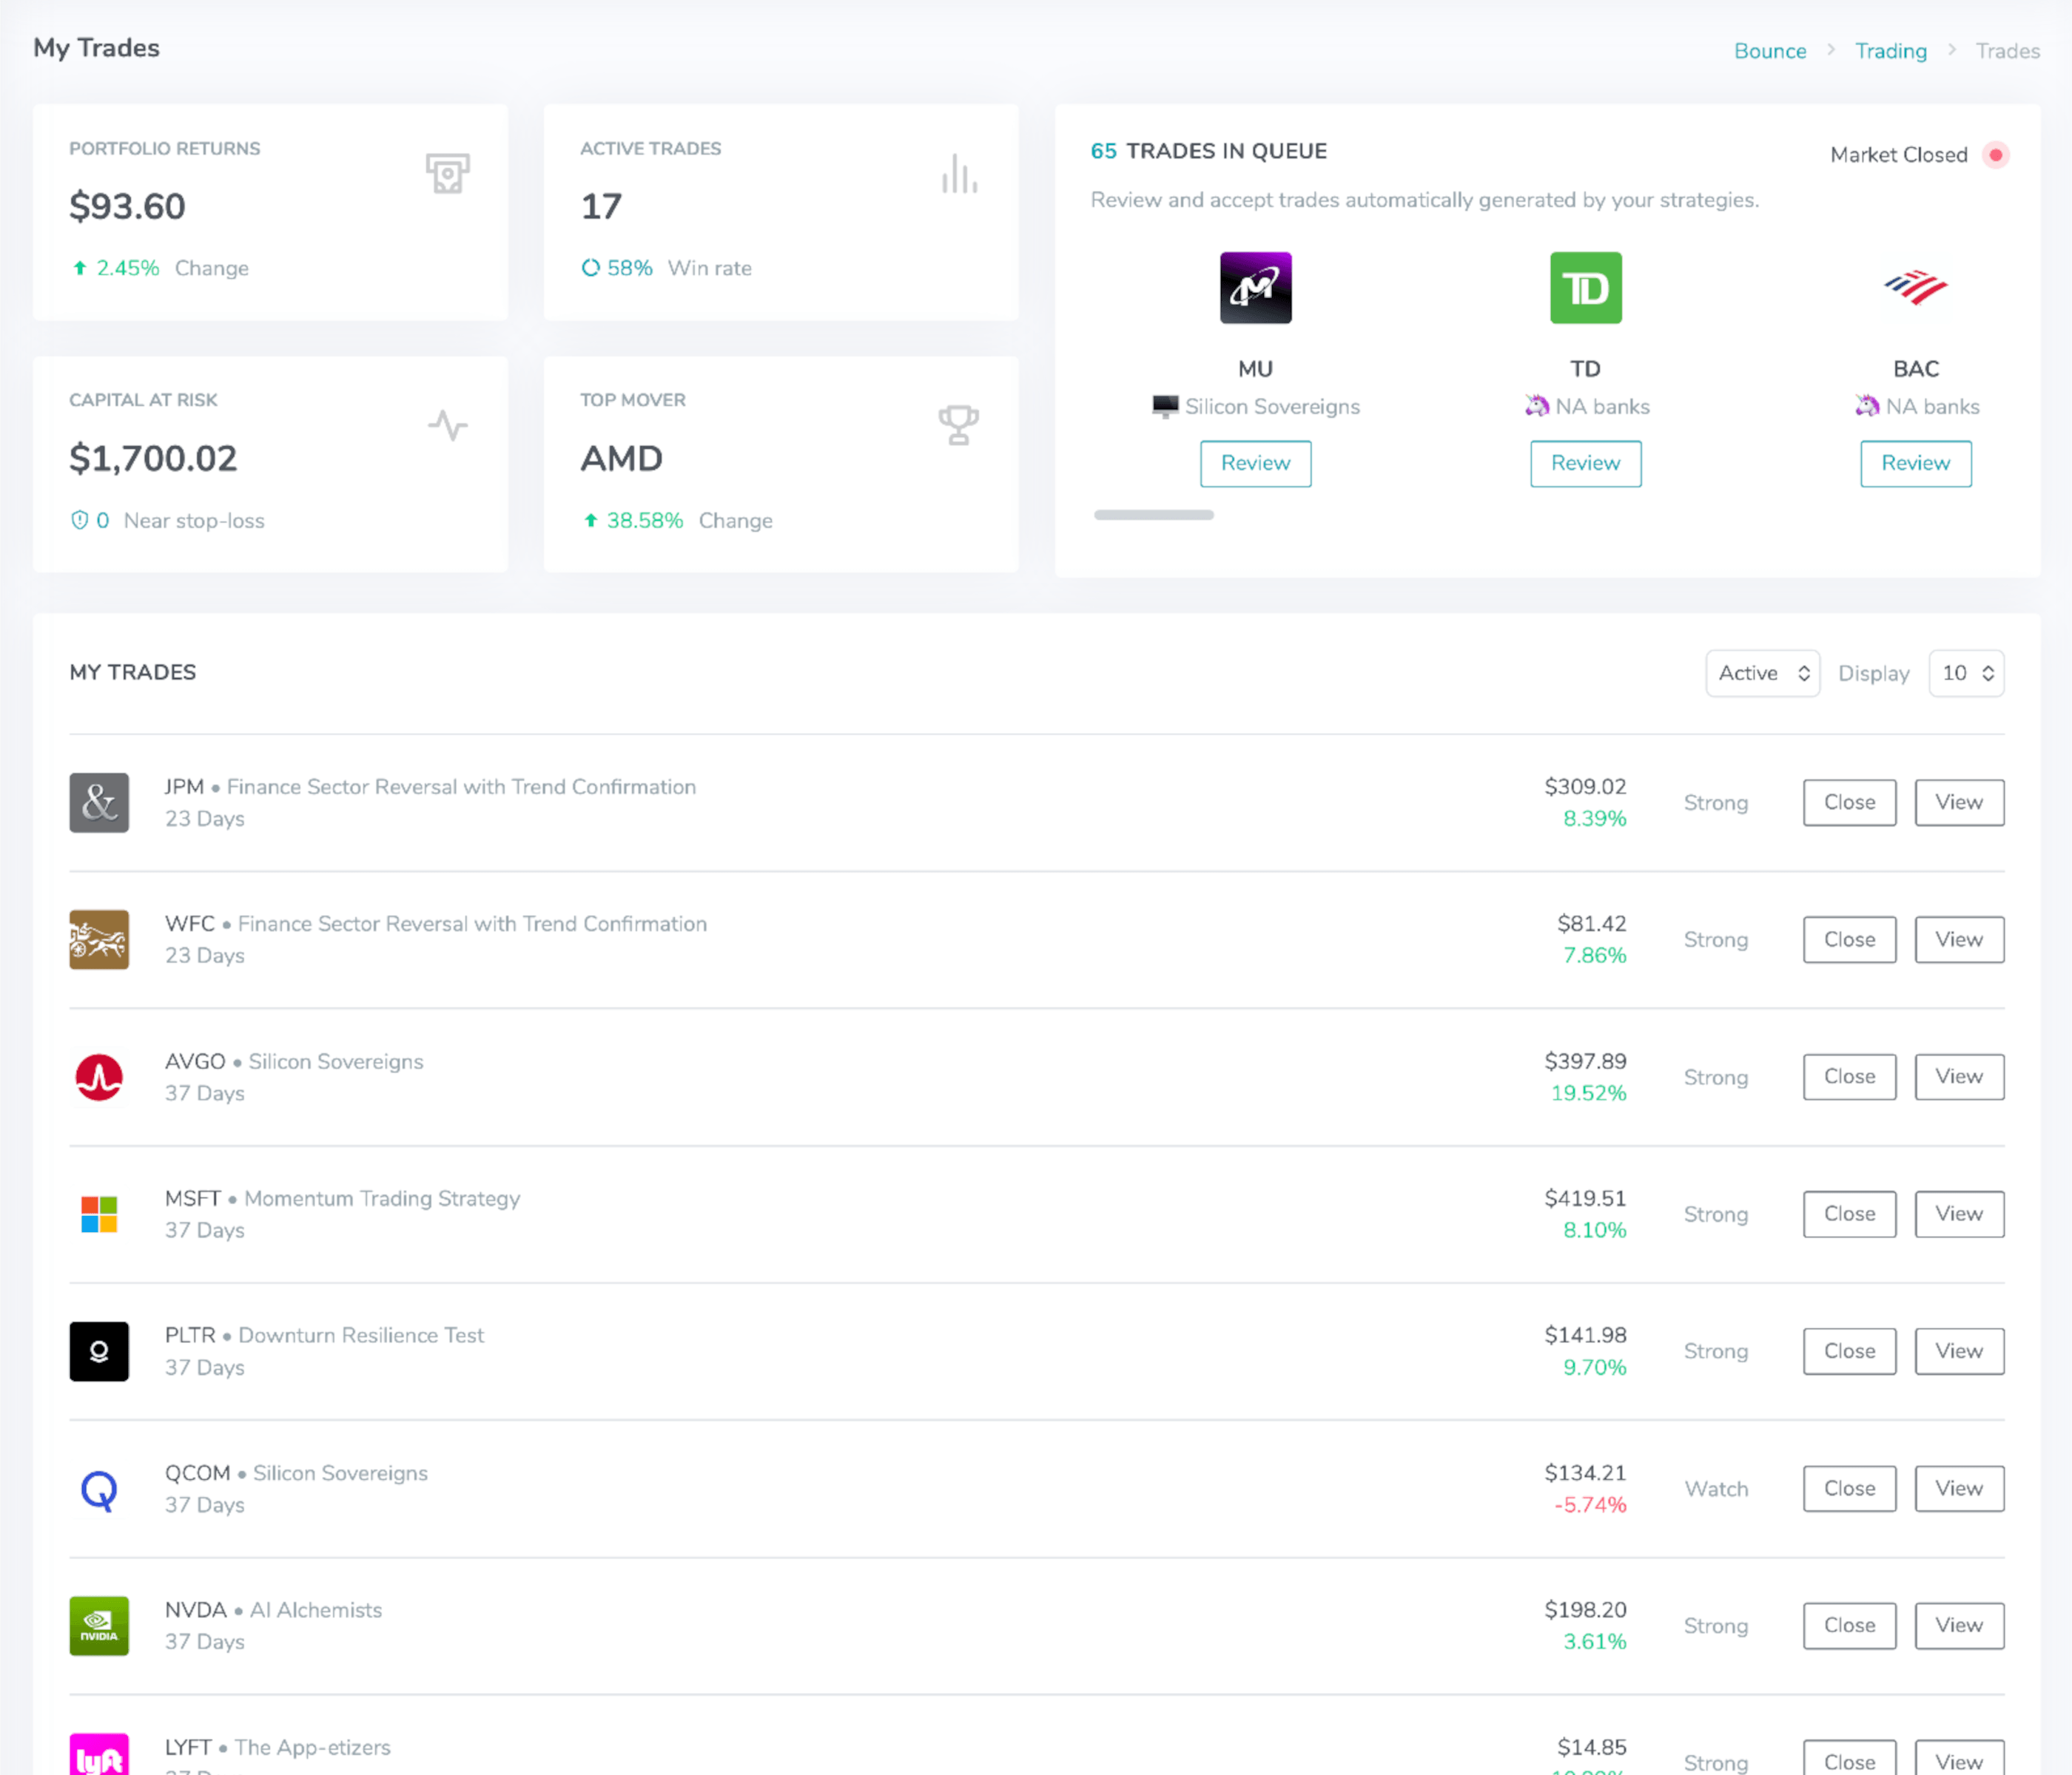Click the TD bank logo in the queue
This screenshot has height=1775, width=2072.
click(1585, 289)
